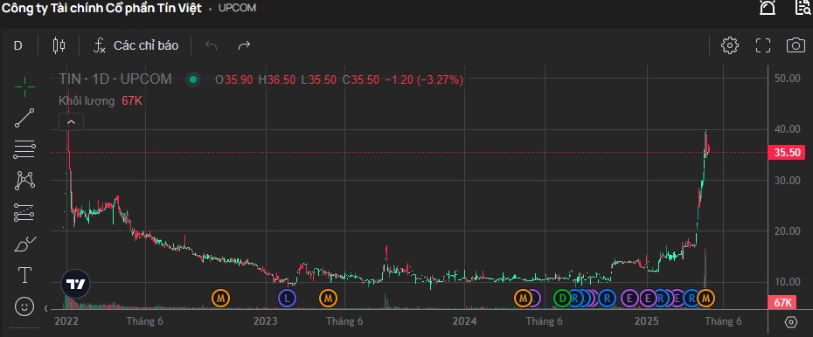This screenshot has height=337, width=813.
Task: Click the red 35.50 current price label
Action: (786, 153)
